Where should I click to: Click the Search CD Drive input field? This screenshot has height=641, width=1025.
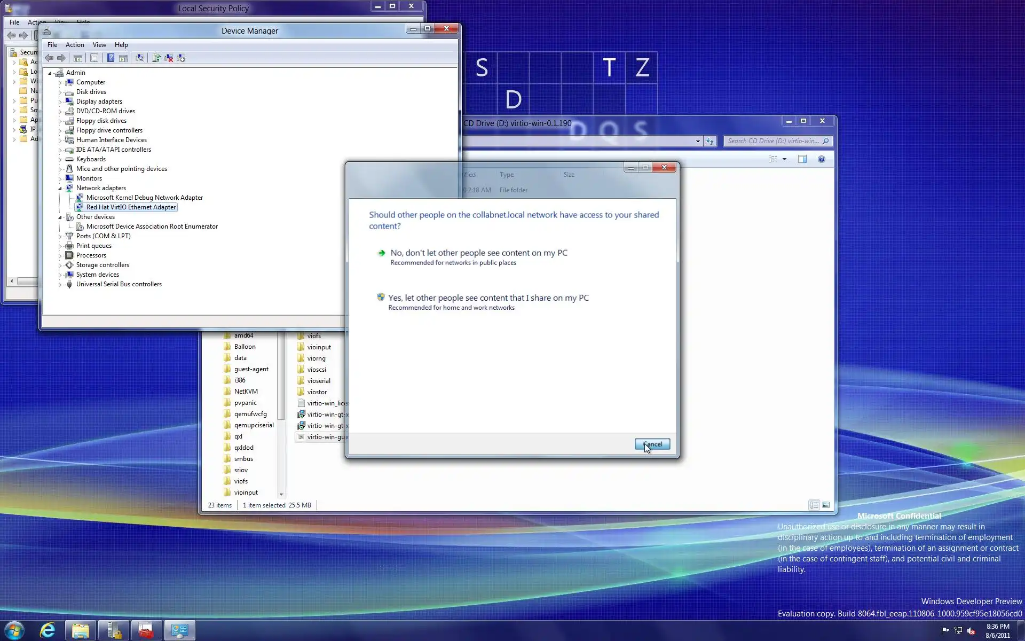772,141
